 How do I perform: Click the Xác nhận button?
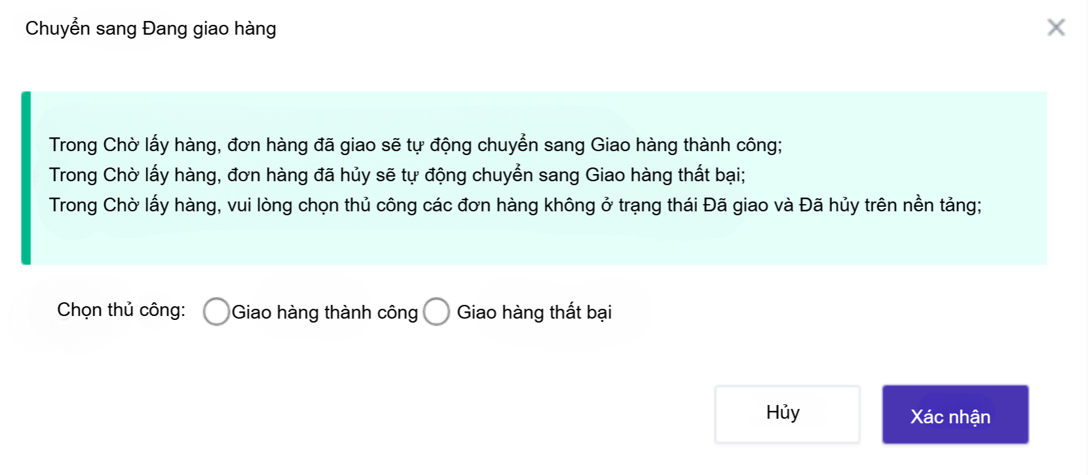[x=955, y=415]
